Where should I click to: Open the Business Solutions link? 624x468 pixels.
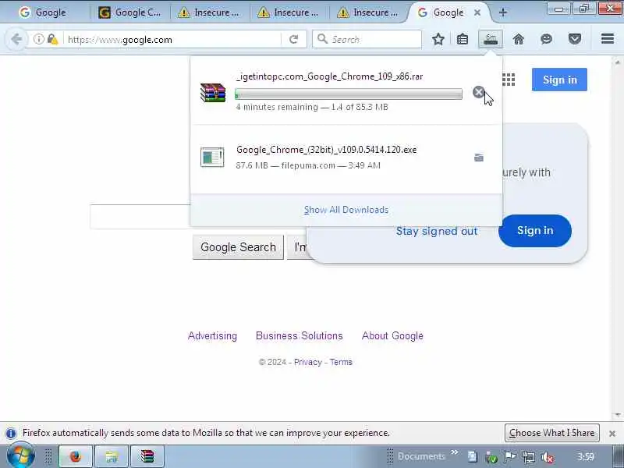click(300, 336)
